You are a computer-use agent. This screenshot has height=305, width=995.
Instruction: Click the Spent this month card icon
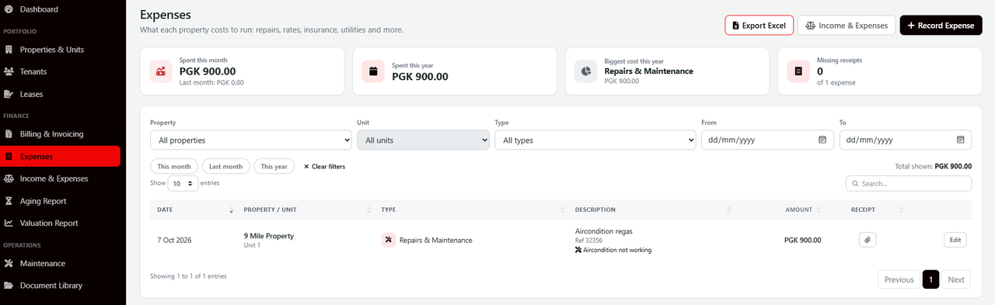pos(161,71)
